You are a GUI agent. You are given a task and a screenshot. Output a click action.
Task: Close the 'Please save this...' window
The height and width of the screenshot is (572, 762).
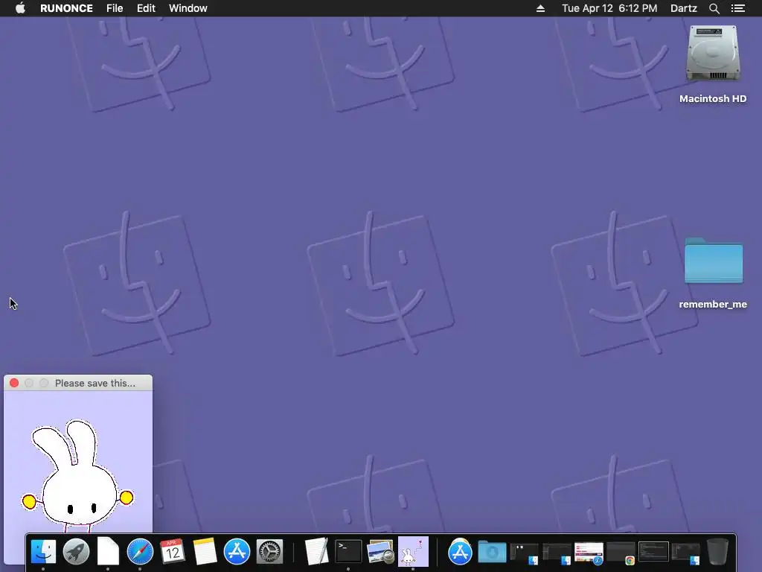pyautogui.click(x=14, y=384)
